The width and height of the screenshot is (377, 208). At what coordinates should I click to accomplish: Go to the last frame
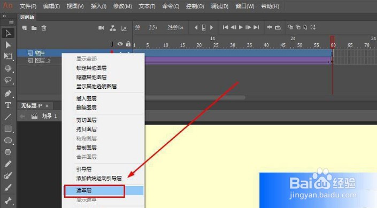pyautogui.click(x=256, y=27)
